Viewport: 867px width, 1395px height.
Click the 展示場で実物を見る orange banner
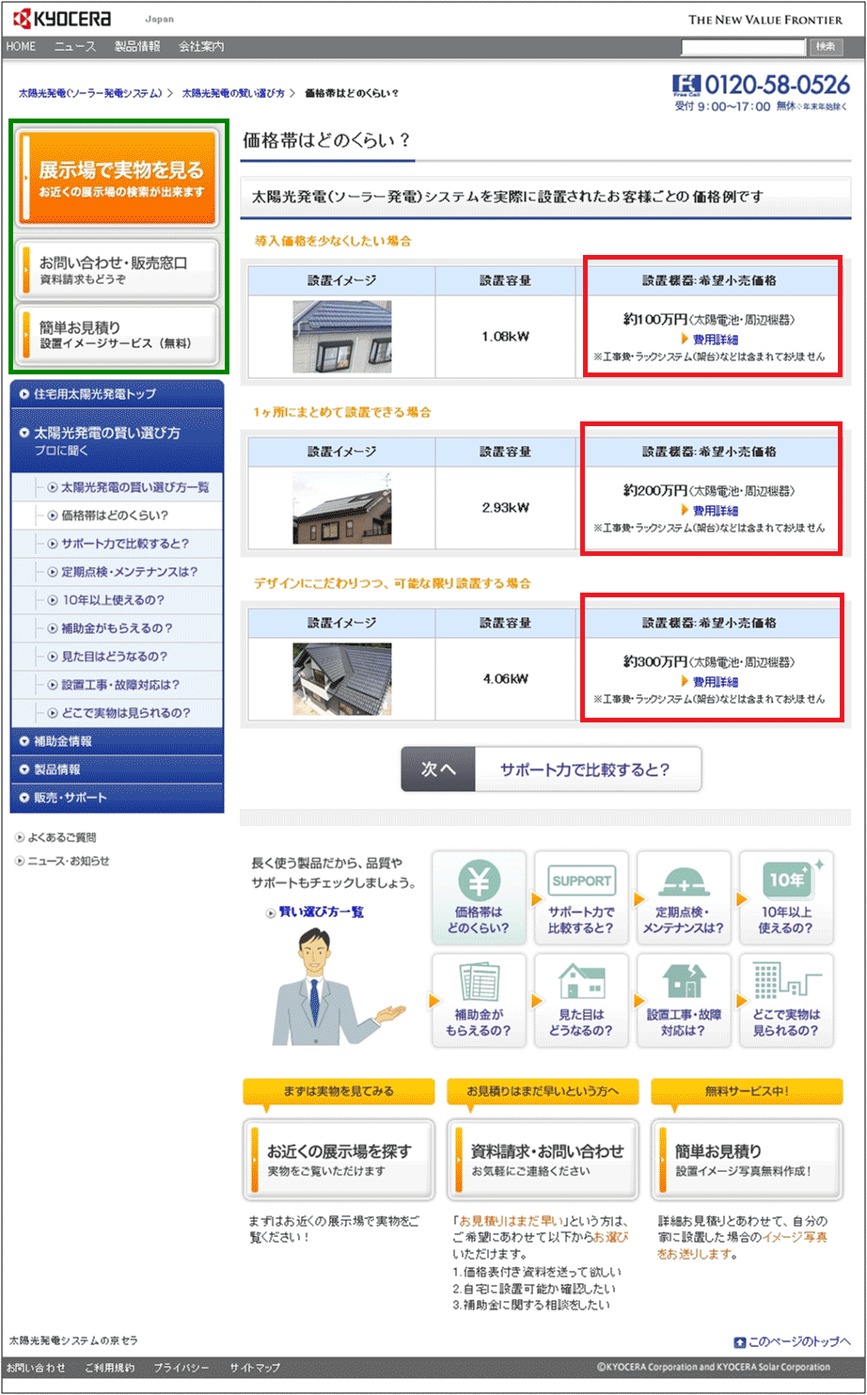118,178
